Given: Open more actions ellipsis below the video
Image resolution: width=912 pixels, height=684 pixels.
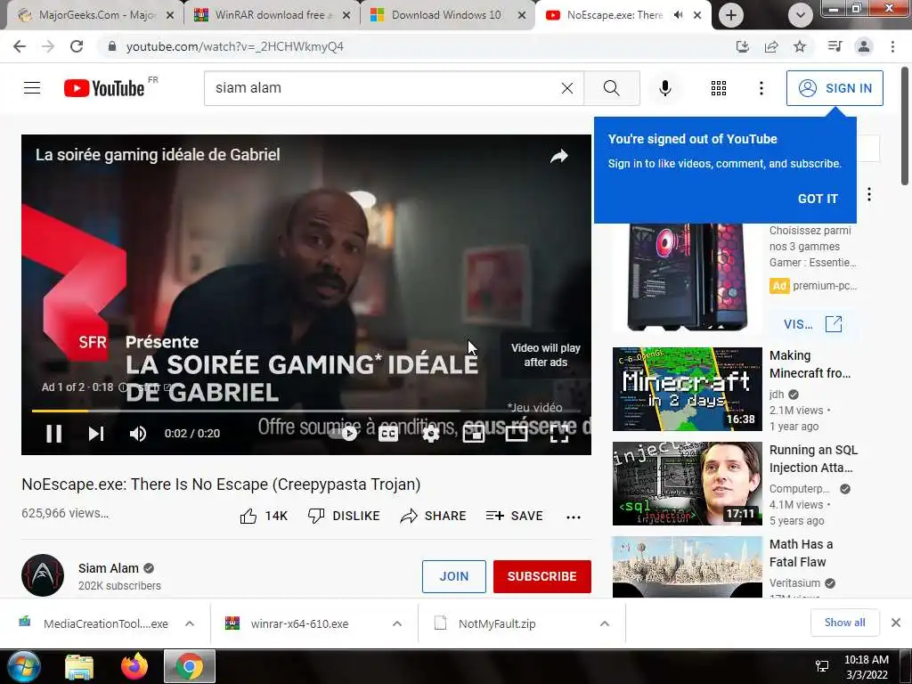Looking at the screenshot, I should click(573, 517).
